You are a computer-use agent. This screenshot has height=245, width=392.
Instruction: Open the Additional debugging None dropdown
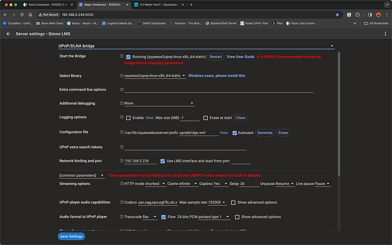pyautogui.click(x=159, y=103)
